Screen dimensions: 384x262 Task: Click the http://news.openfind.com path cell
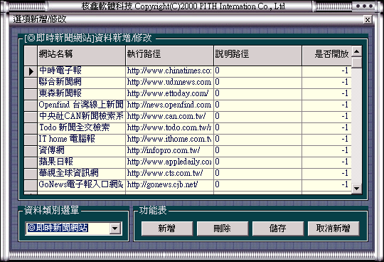coord(169,105)
